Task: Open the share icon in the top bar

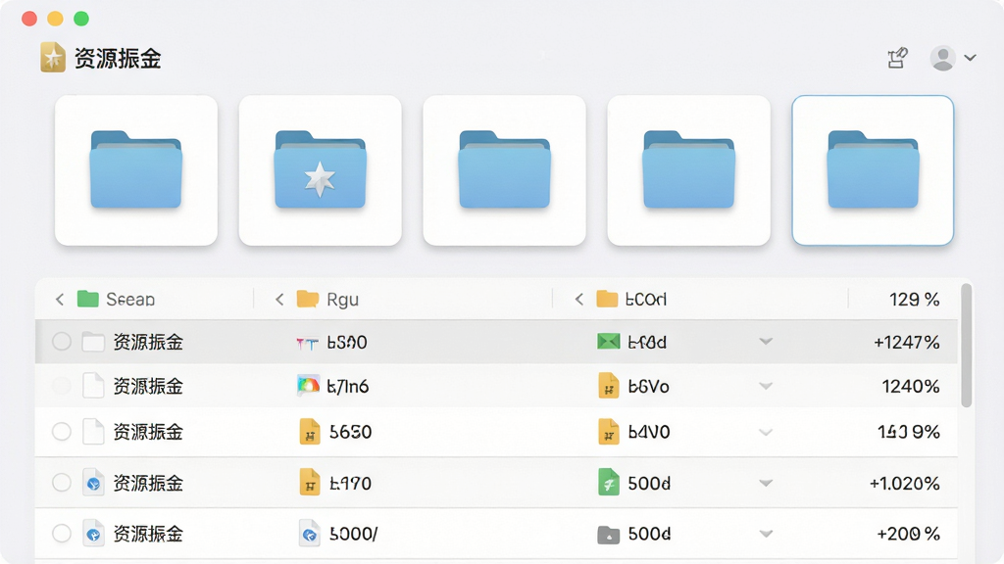Action: 897,58
